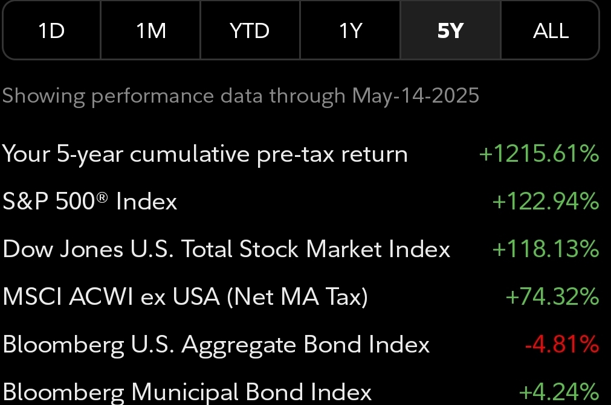Viewport: 611px width, 405px height.
Task: Open Dow Jones U.S. Total Stock Market Index
Action: click(x=226, y=249)
